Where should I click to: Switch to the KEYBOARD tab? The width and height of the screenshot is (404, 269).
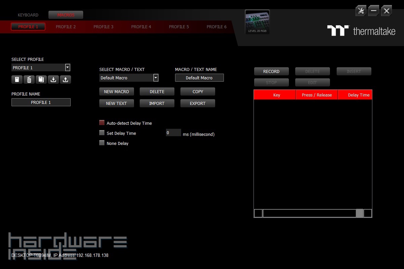point(28,15)
